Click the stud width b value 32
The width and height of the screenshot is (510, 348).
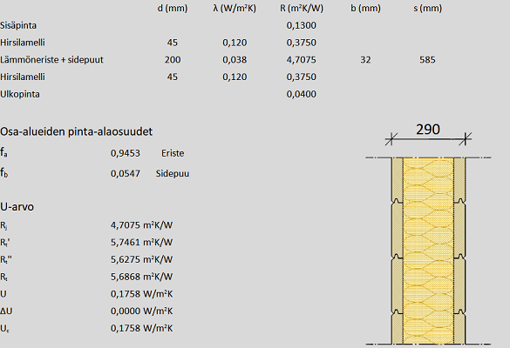pyautogui.click(x=365, y=60)
